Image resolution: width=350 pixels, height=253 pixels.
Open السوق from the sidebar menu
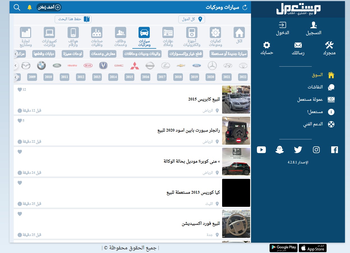[x=317, y=75]
